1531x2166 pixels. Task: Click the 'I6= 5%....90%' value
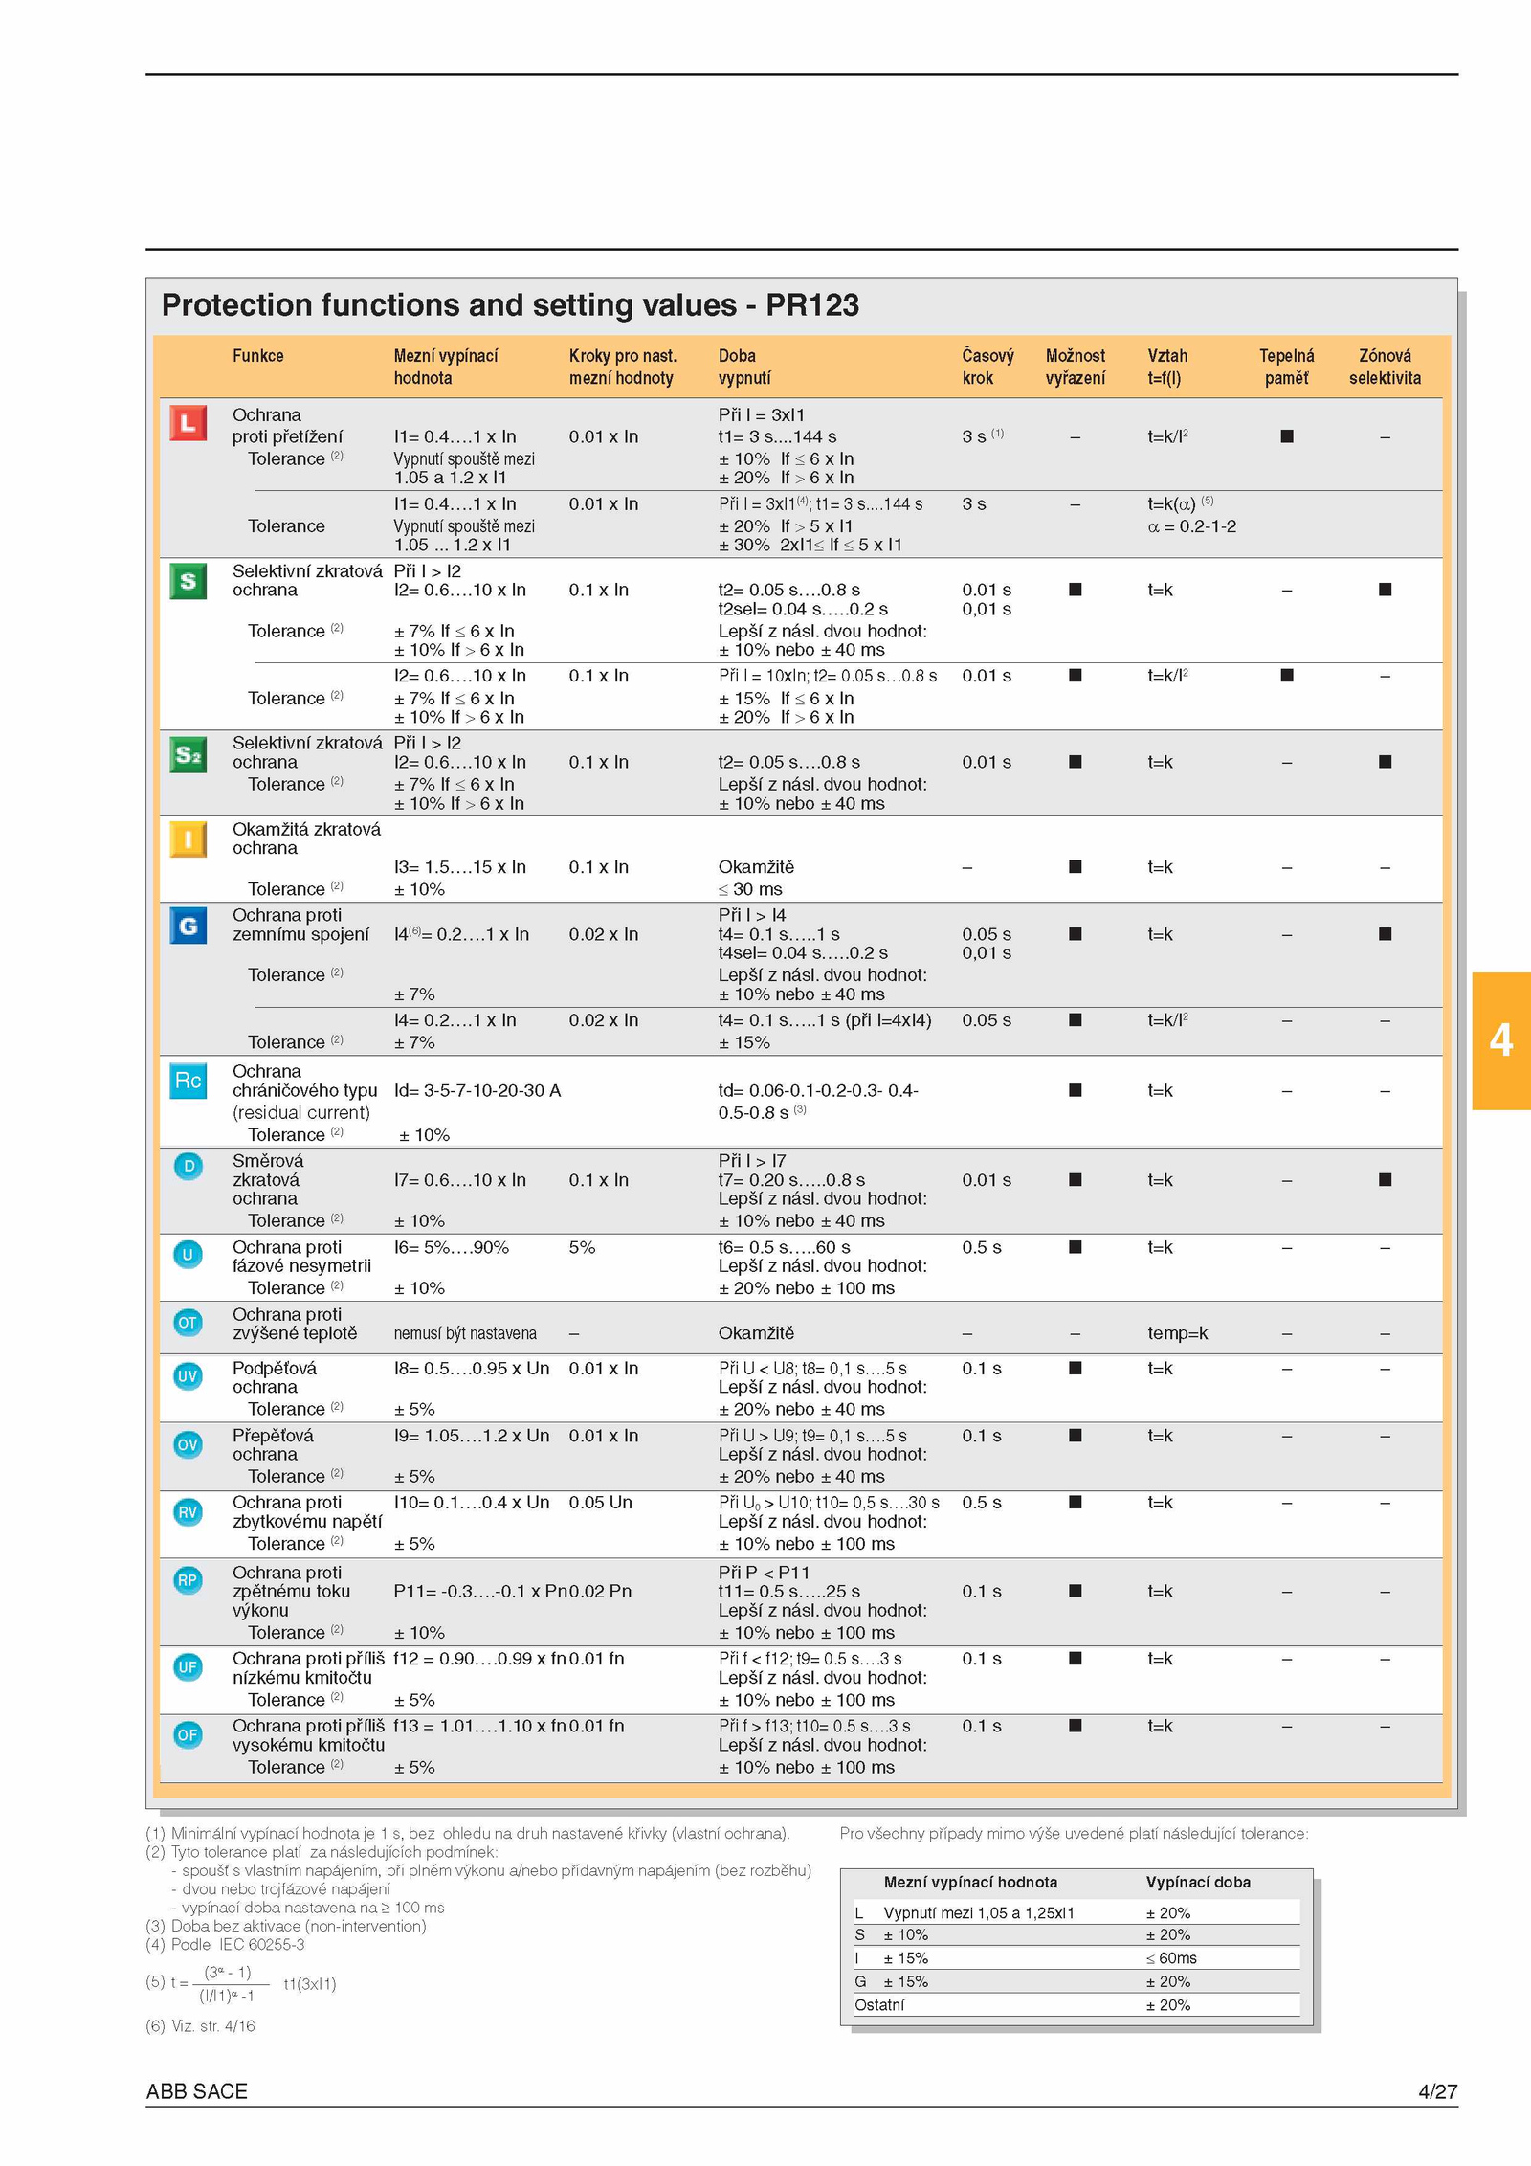pyautogui.click(x=452, y=1247)
